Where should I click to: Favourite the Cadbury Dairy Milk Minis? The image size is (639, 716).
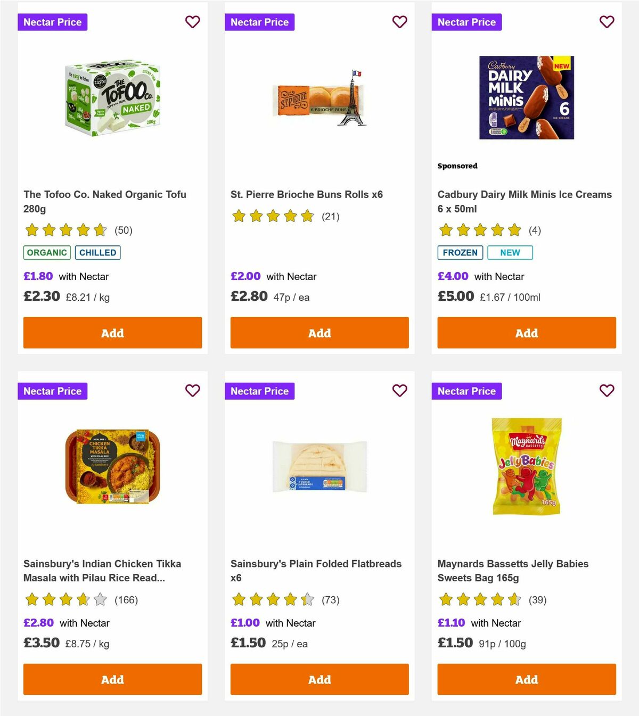pos(607,22)
